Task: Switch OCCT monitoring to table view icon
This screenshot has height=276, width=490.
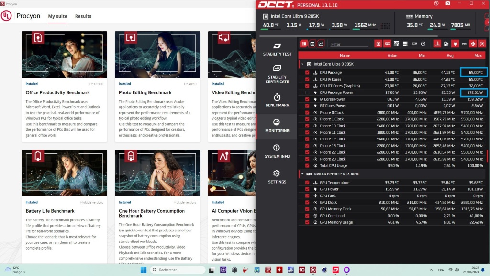Action: click(312, 44)
